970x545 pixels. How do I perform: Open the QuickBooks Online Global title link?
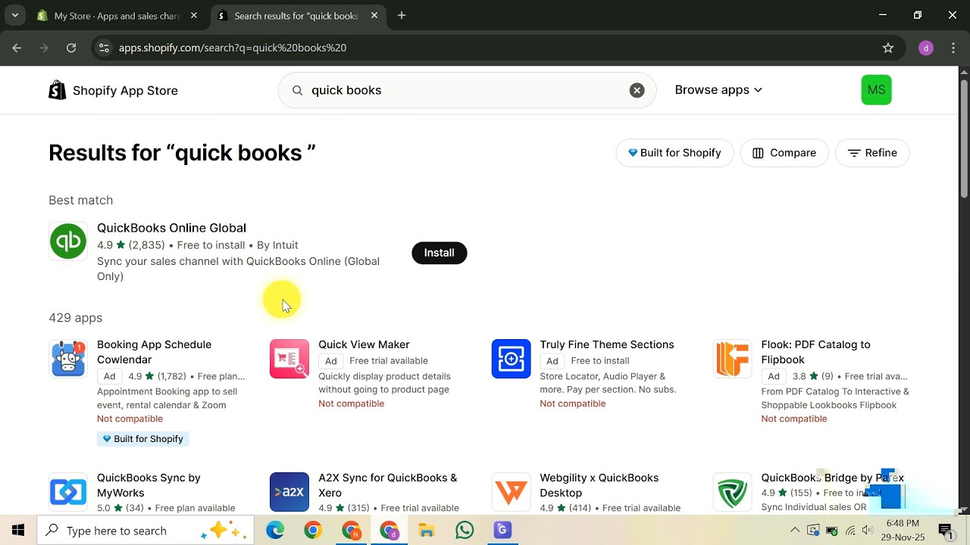pyautogui.click(x=171, y=228)
